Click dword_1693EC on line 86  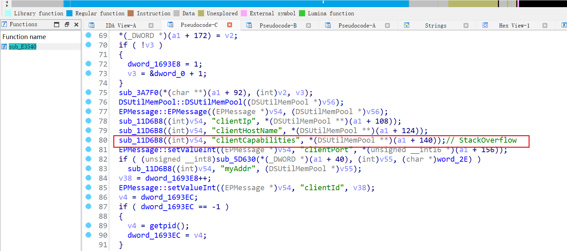(167, 197)
